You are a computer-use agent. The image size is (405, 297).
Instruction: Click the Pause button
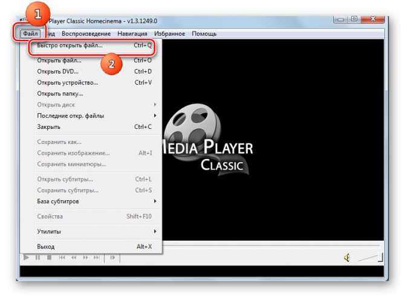click(37, 258)
